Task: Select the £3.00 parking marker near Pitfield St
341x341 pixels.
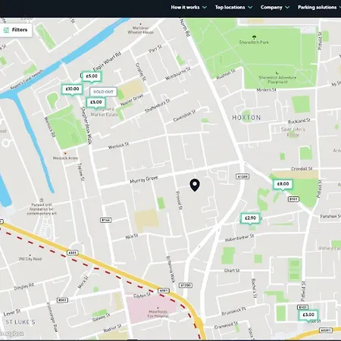Action: (308, 315)
